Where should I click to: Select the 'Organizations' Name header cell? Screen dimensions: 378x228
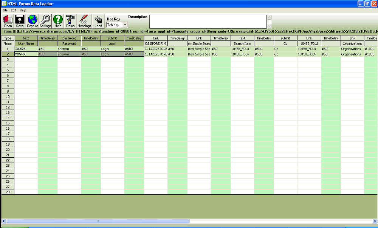(352, 43)
